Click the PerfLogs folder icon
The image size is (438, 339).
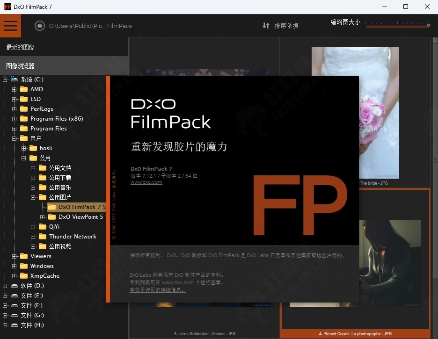(x=24, y=109)
